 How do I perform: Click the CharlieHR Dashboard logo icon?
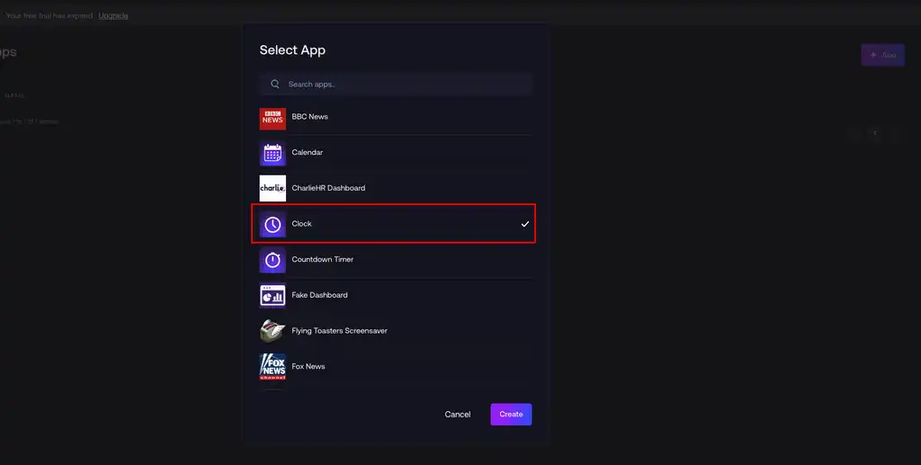pyautogui.click(x=273, y=189)
